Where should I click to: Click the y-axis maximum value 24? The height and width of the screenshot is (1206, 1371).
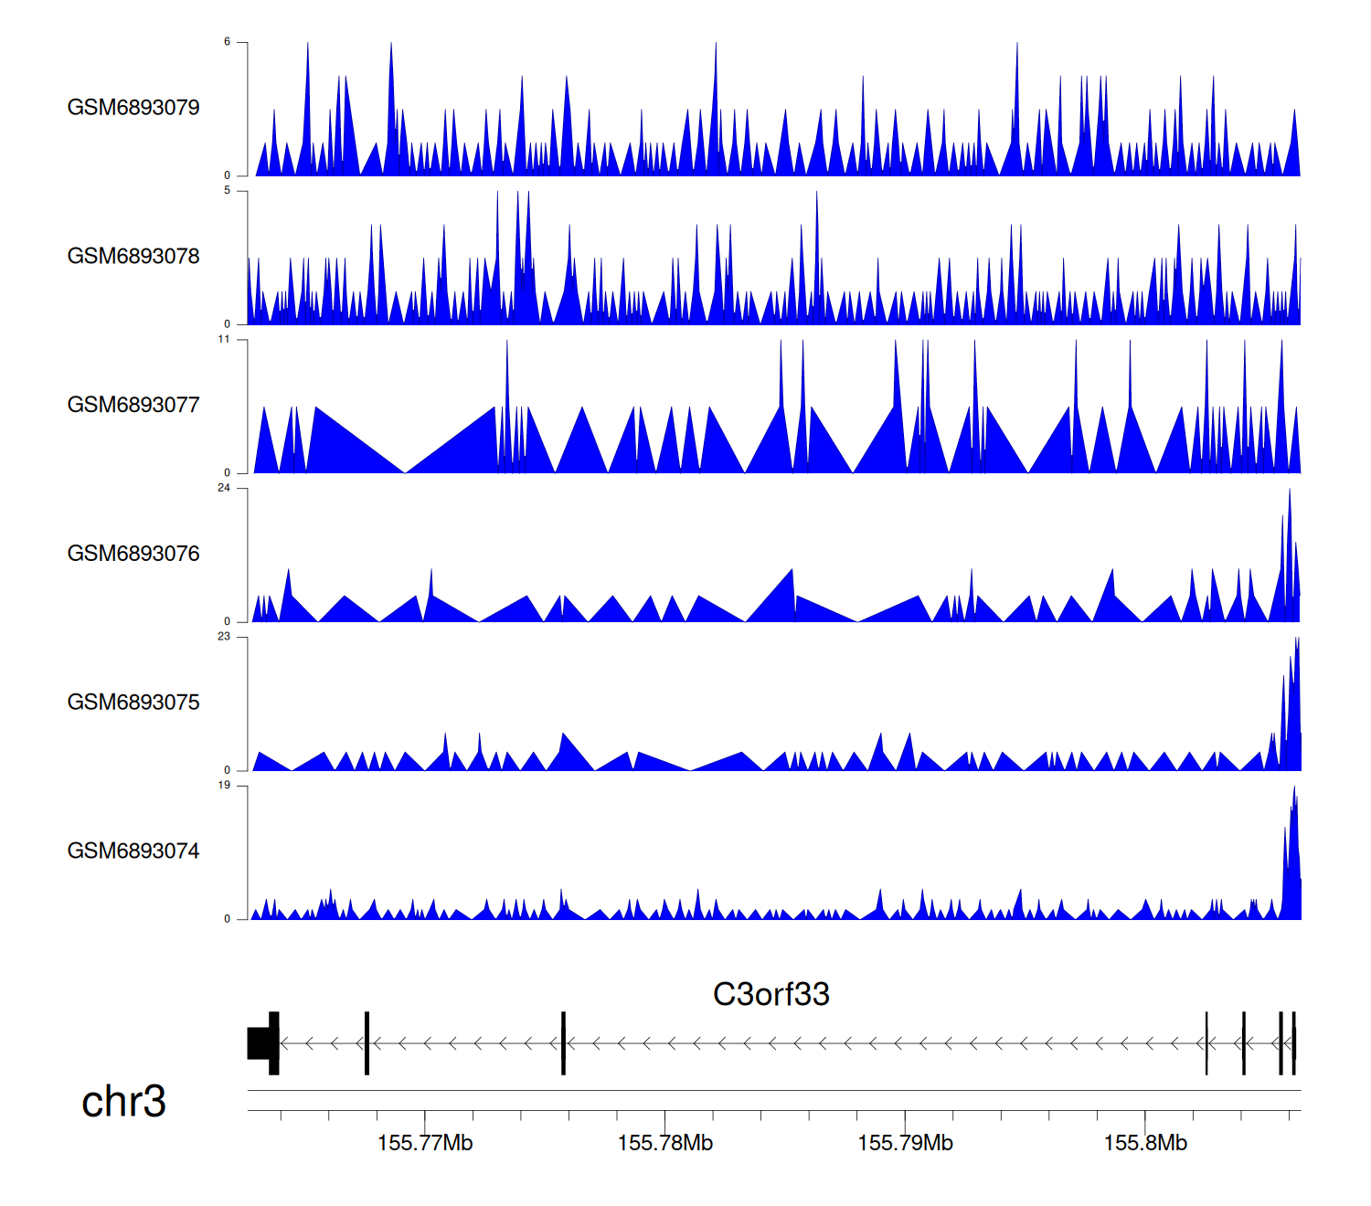click(x=224, y=488)
